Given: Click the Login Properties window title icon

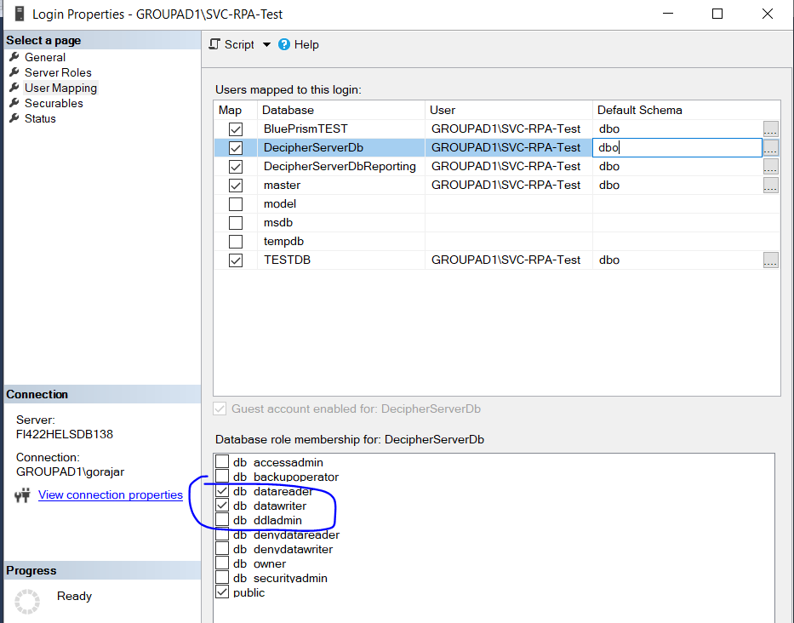Looking at the screenshot, I should [x=20, y=14].
